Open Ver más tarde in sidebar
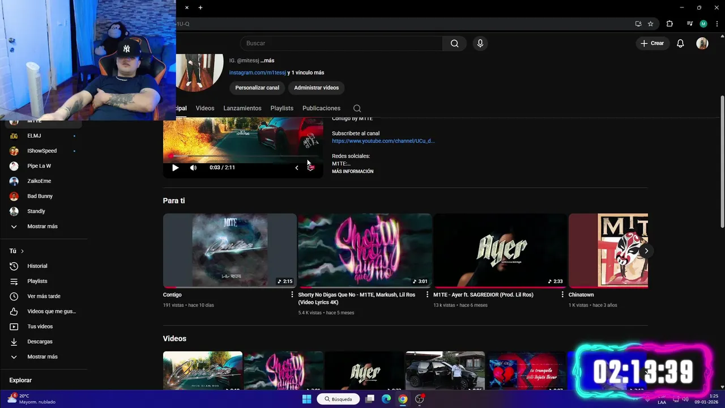Screen dimensions: 725x408 click(43, 296)
